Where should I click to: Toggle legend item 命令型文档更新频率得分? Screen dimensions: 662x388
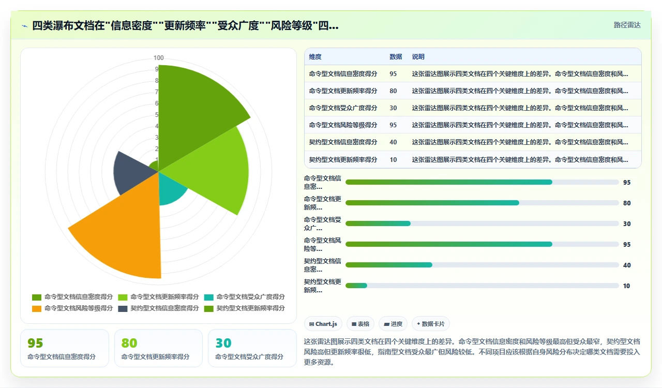coord(158,297)
